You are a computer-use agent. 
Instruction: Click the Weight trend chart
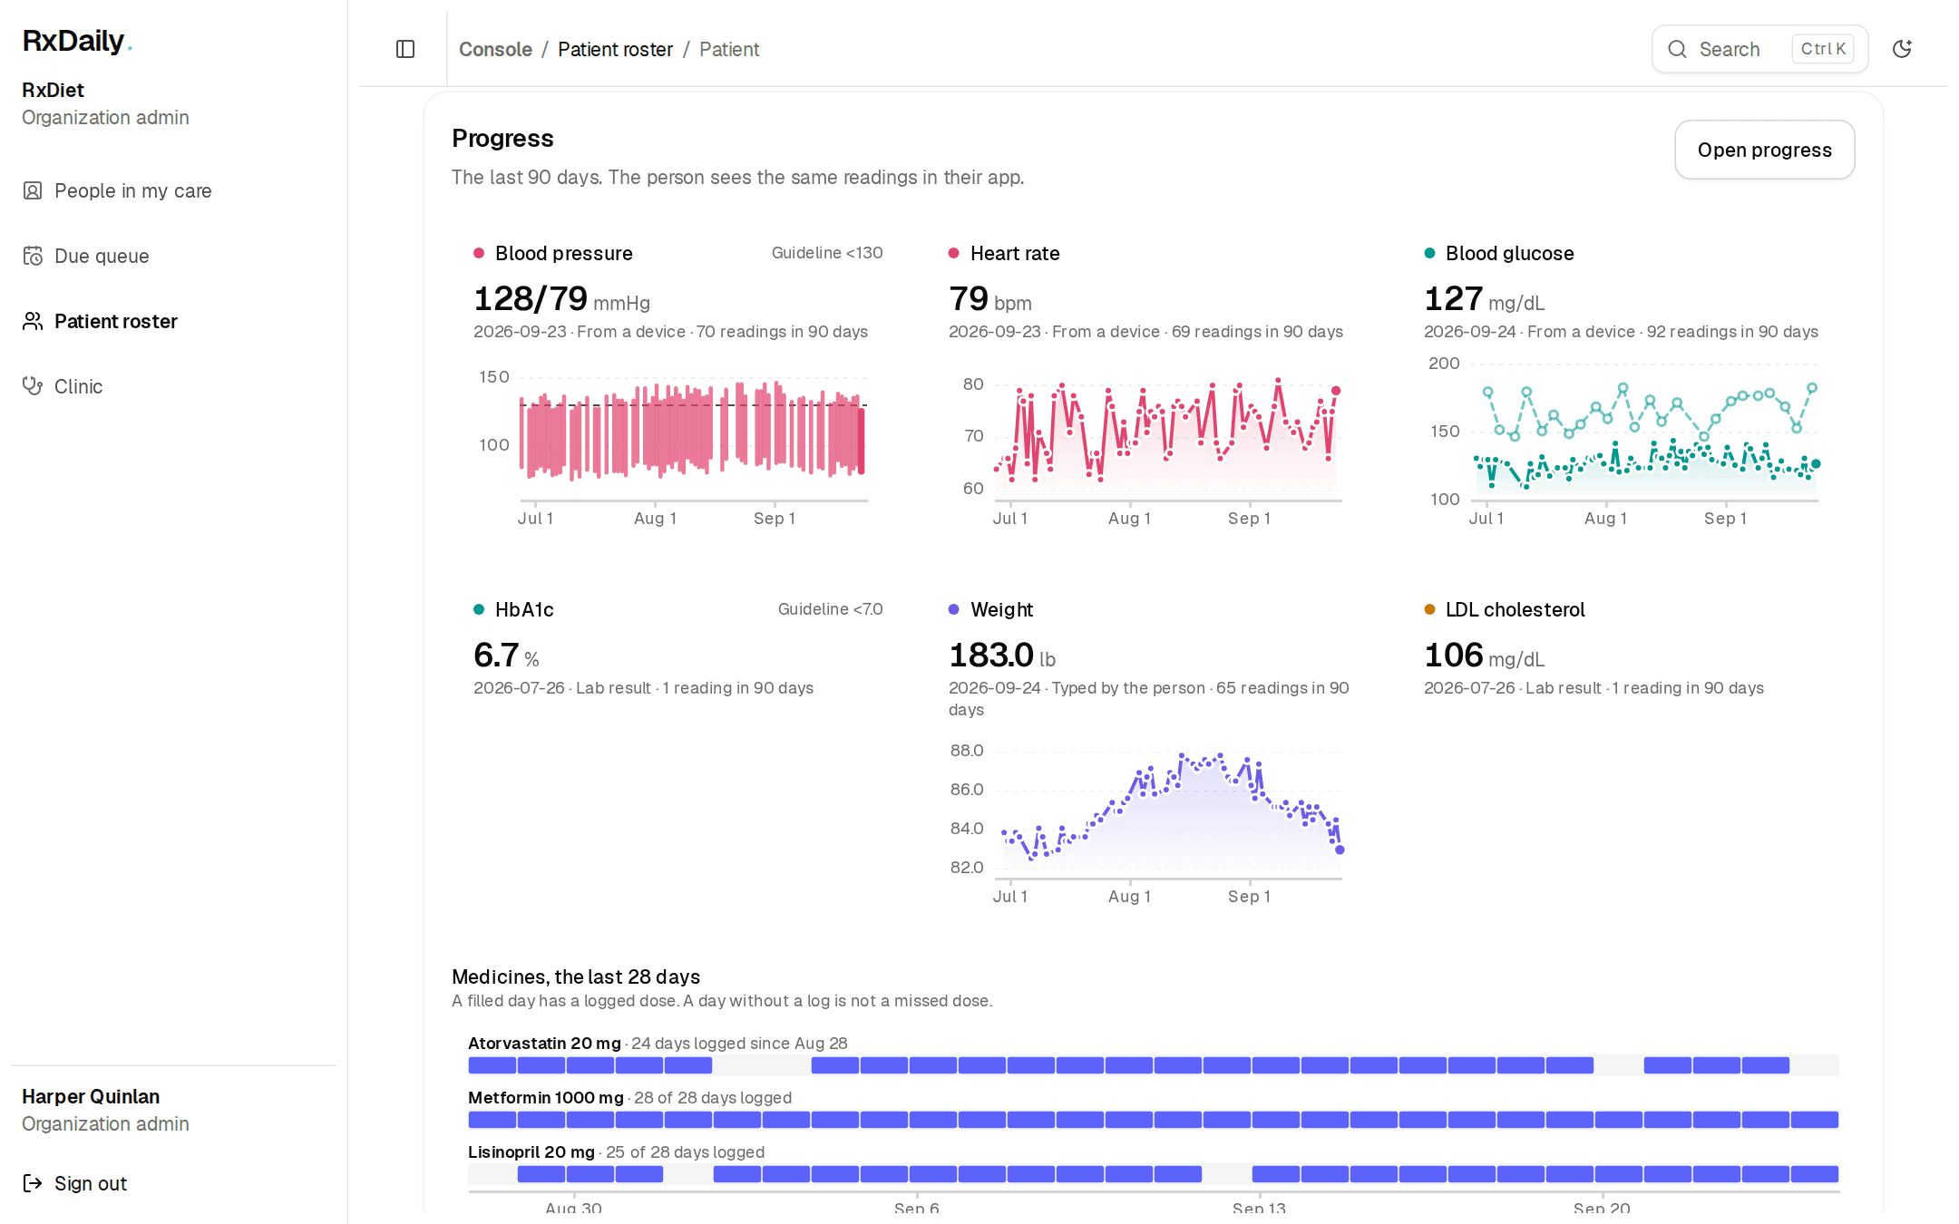coord(1153,823)
